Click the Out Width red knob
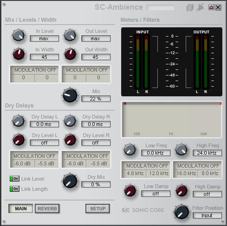Screen dimensions: 227x226 pyautogui.click(x=70, y=54)
